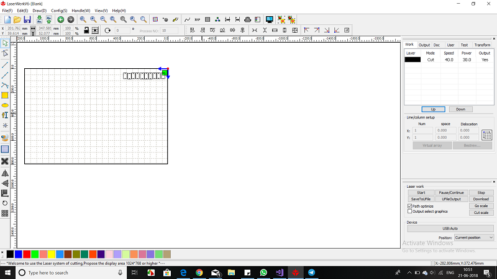
Task: Select the Bezier curve tool
Action: pos(5,85)
